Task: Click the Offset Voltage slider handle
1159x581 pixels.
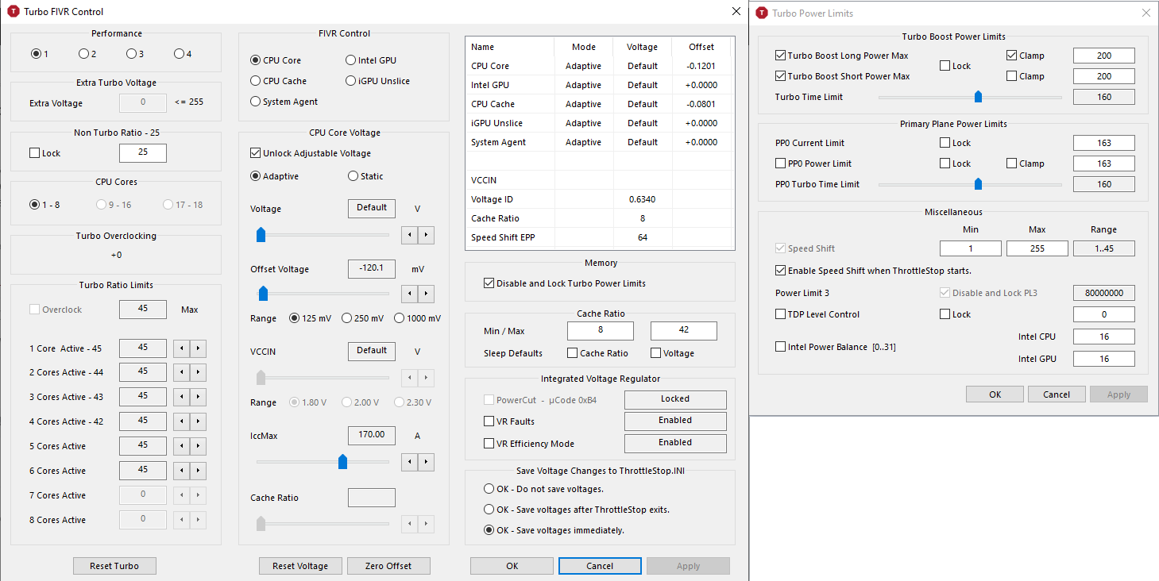Action: click(x=263, y=294)
